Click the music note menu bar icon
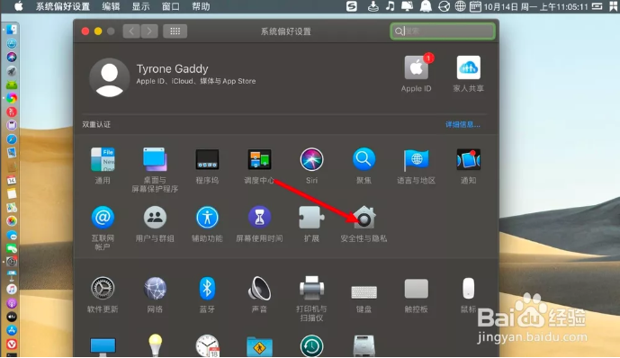This screenshot has width=620, height=358. point(391,6)
